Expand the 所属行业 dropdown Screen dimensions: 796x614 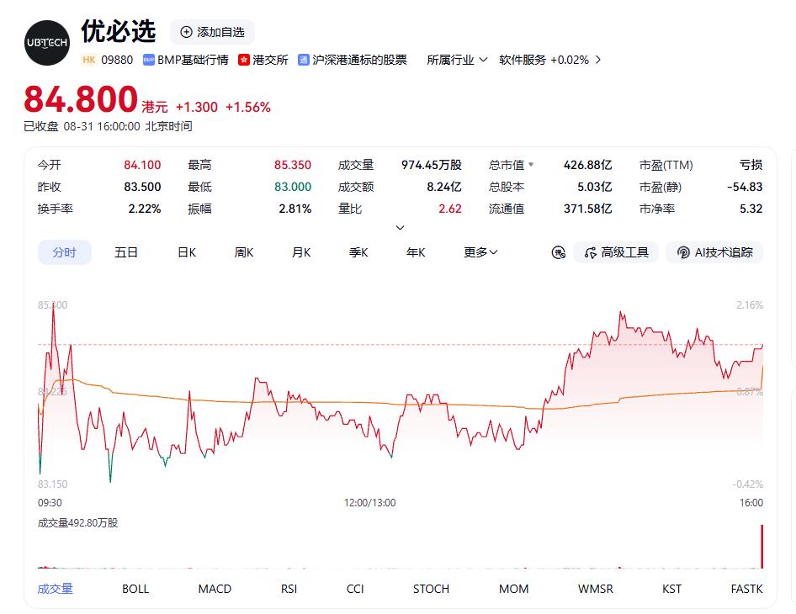[x=457, y=60]
